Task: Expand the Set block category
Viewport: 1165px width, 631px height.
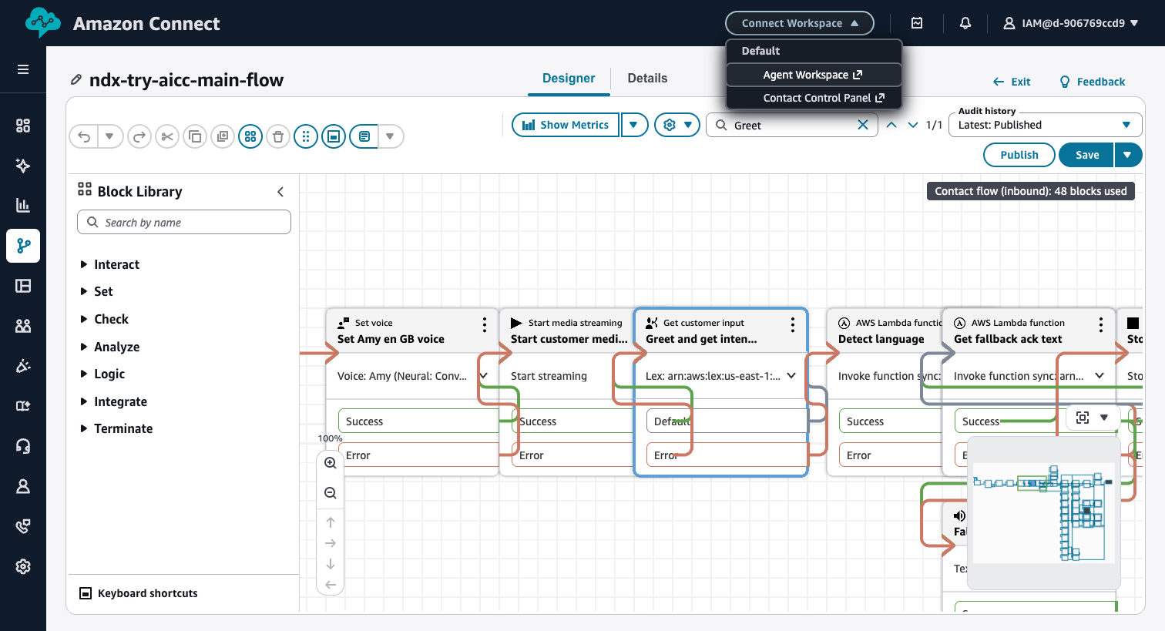Action: (x=96, y=291)
